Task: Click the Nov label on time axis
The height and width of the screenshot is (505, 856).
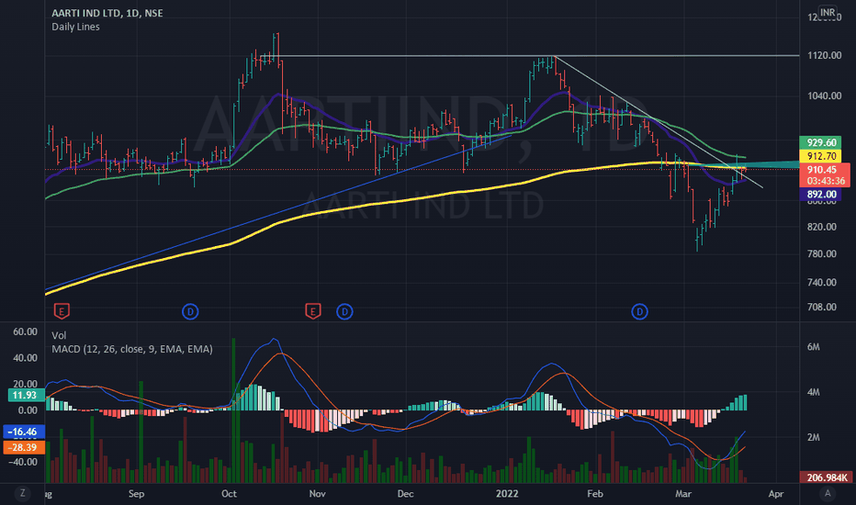Action: click(317, 494)
